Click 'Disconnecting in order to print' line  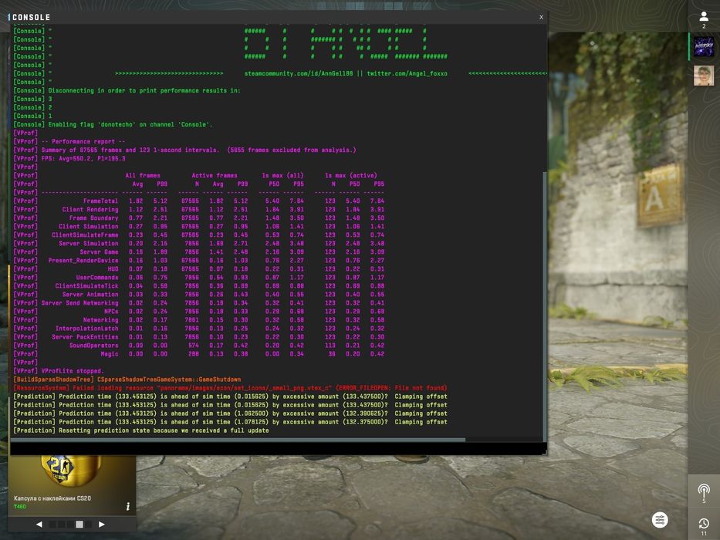coord(127,90)
